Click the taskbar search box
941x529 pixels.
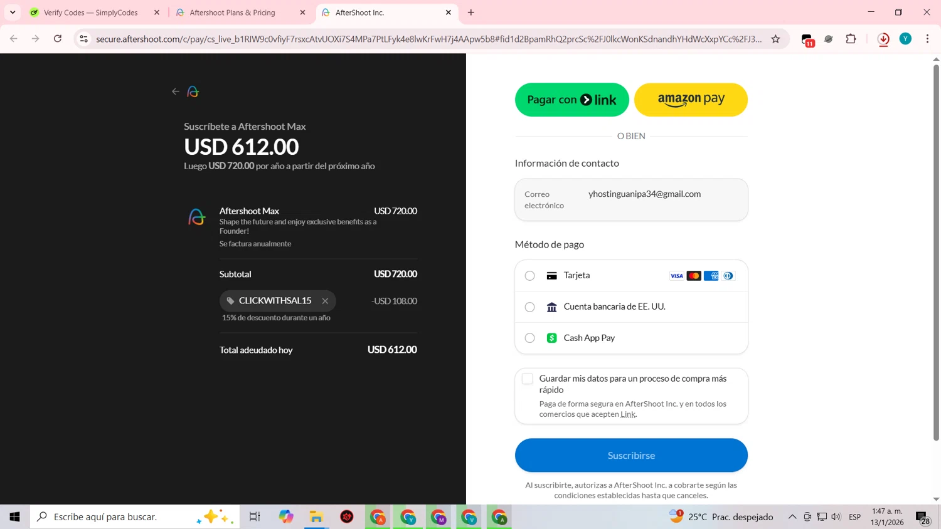(x=135, y=516)
